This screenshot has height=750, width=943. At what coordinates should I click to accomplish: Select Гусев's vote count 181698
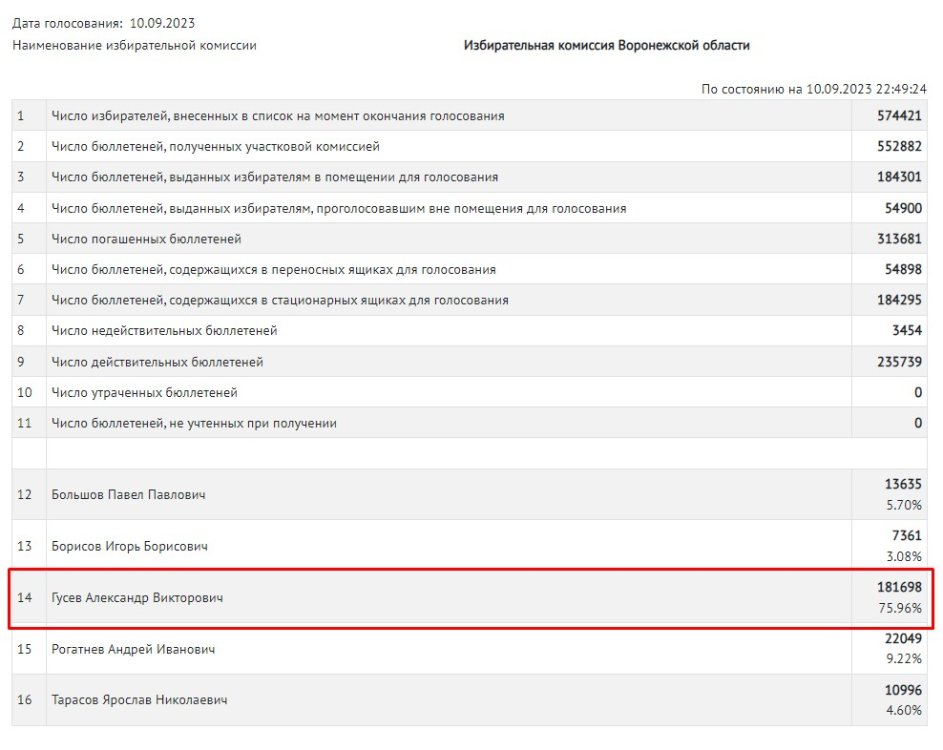coord(899,587)
